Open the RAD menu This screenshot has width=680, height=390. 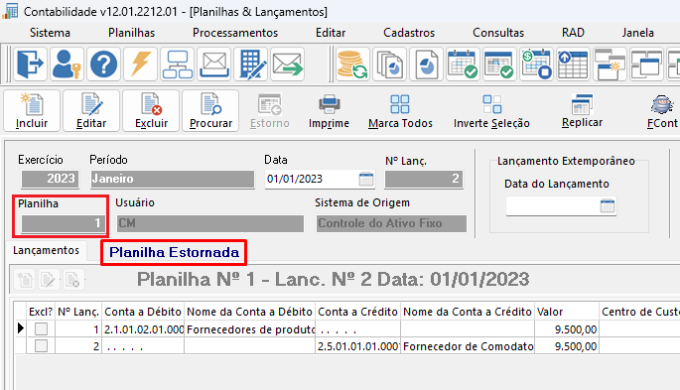pos(573,33)
